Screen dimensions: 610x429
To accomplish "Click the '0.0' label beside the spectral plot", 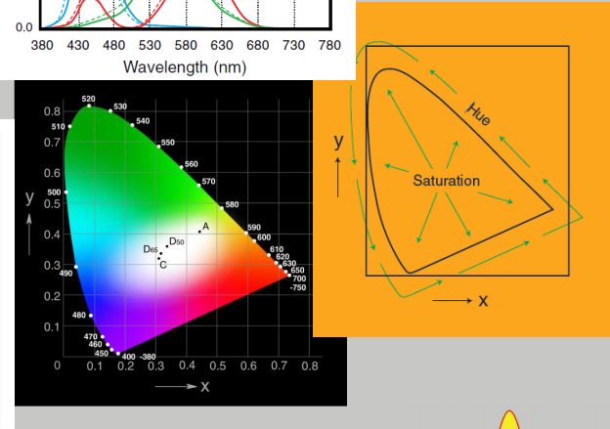I will pos(24,27).
